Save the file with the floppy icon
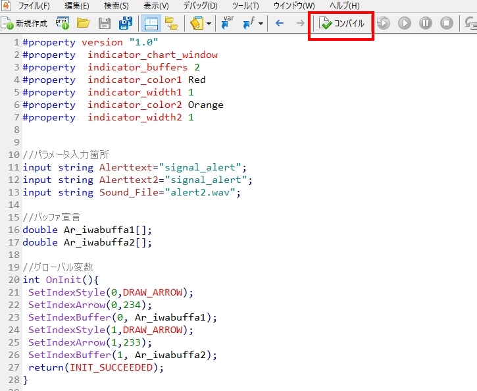 click(x=105, y=24)
